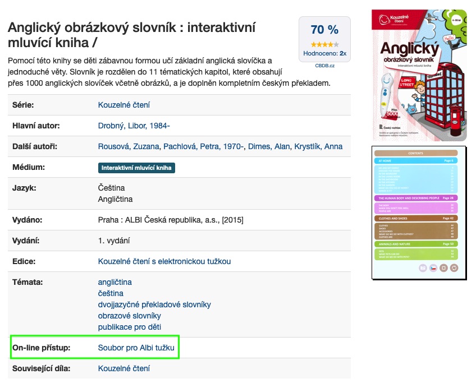
Task: Click the Souvisejicí díla: label
Action: point(42,368)
